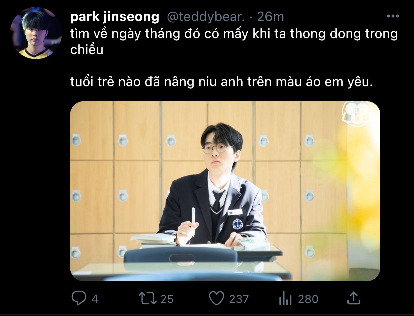Retweet this post using the arrows icon
This screenshot has height=316, width=414.
(148, 298)
